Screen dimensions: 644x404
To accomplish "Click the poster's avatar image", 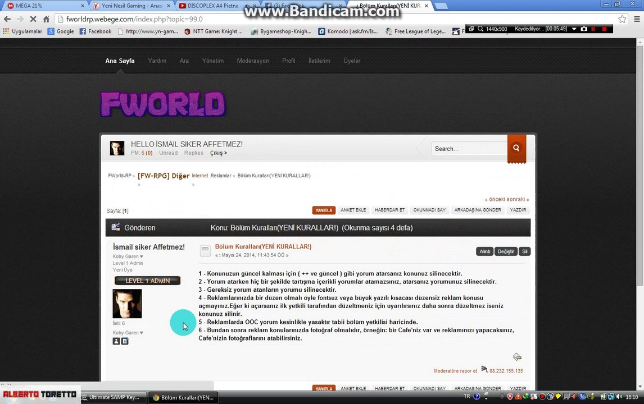I will tap(128, 304).
